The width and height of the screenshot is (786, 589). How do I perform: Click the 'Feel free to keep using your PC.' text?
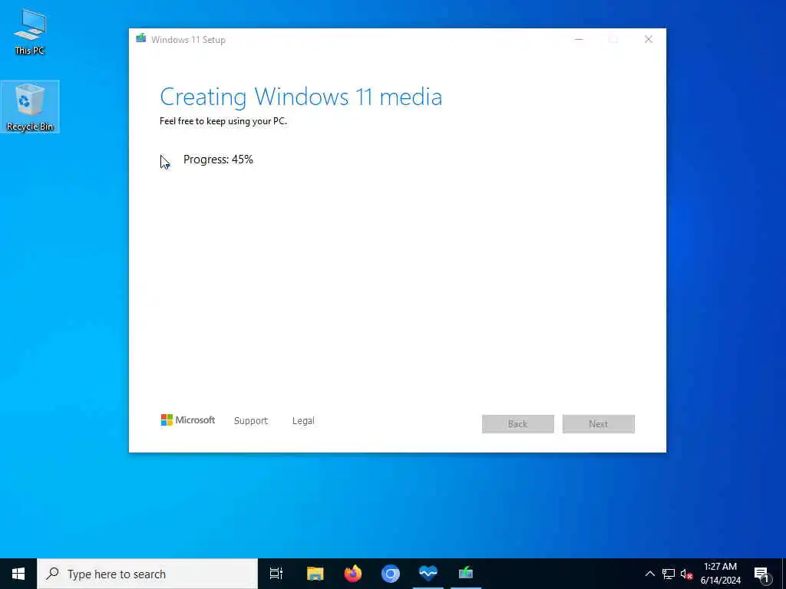pyautogui.click(x=223, y=120)
